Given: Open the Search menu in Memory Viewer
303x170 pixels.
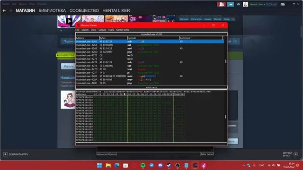Looking at the screenshot, I should (x=85, y=30).
